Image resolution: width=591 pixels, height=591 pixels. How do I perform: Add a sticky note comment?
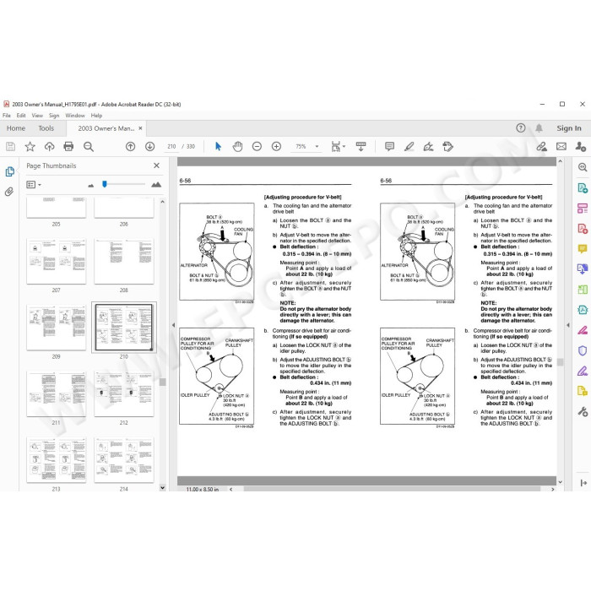(390, 147)
